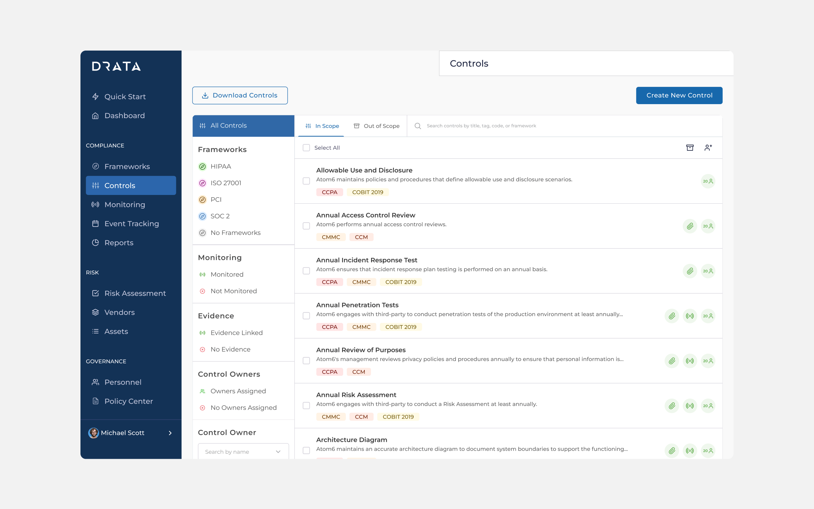The width and height of the screenshot is (814, 509).
Task: Open evidence paperclip for Annual Risk Assessment
Action: point(672,406)
